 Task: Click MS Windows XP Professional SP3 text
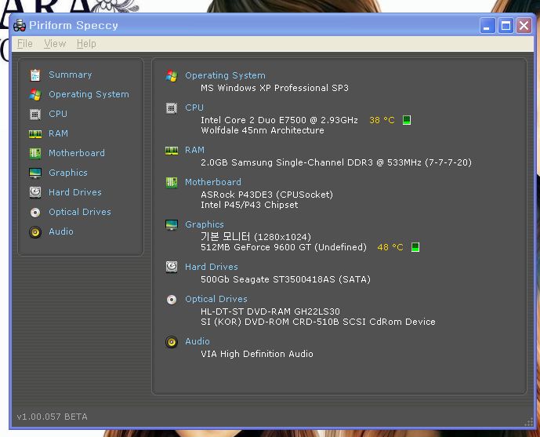pyautogui.click(x=274, y=88)
